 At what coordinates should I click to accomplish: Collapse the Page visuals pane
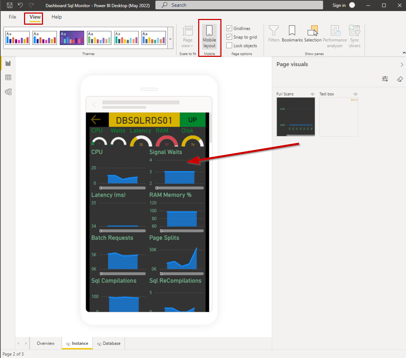pos(402,64)
